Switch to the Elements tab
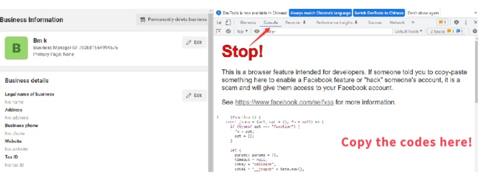This screenshot has width=482, height=186. (248, 22)
